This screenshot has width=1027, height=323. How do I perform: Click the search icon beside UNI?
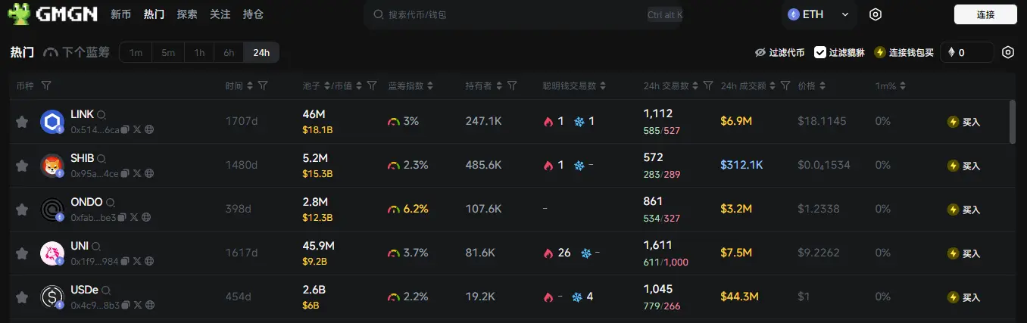[96, 247]
